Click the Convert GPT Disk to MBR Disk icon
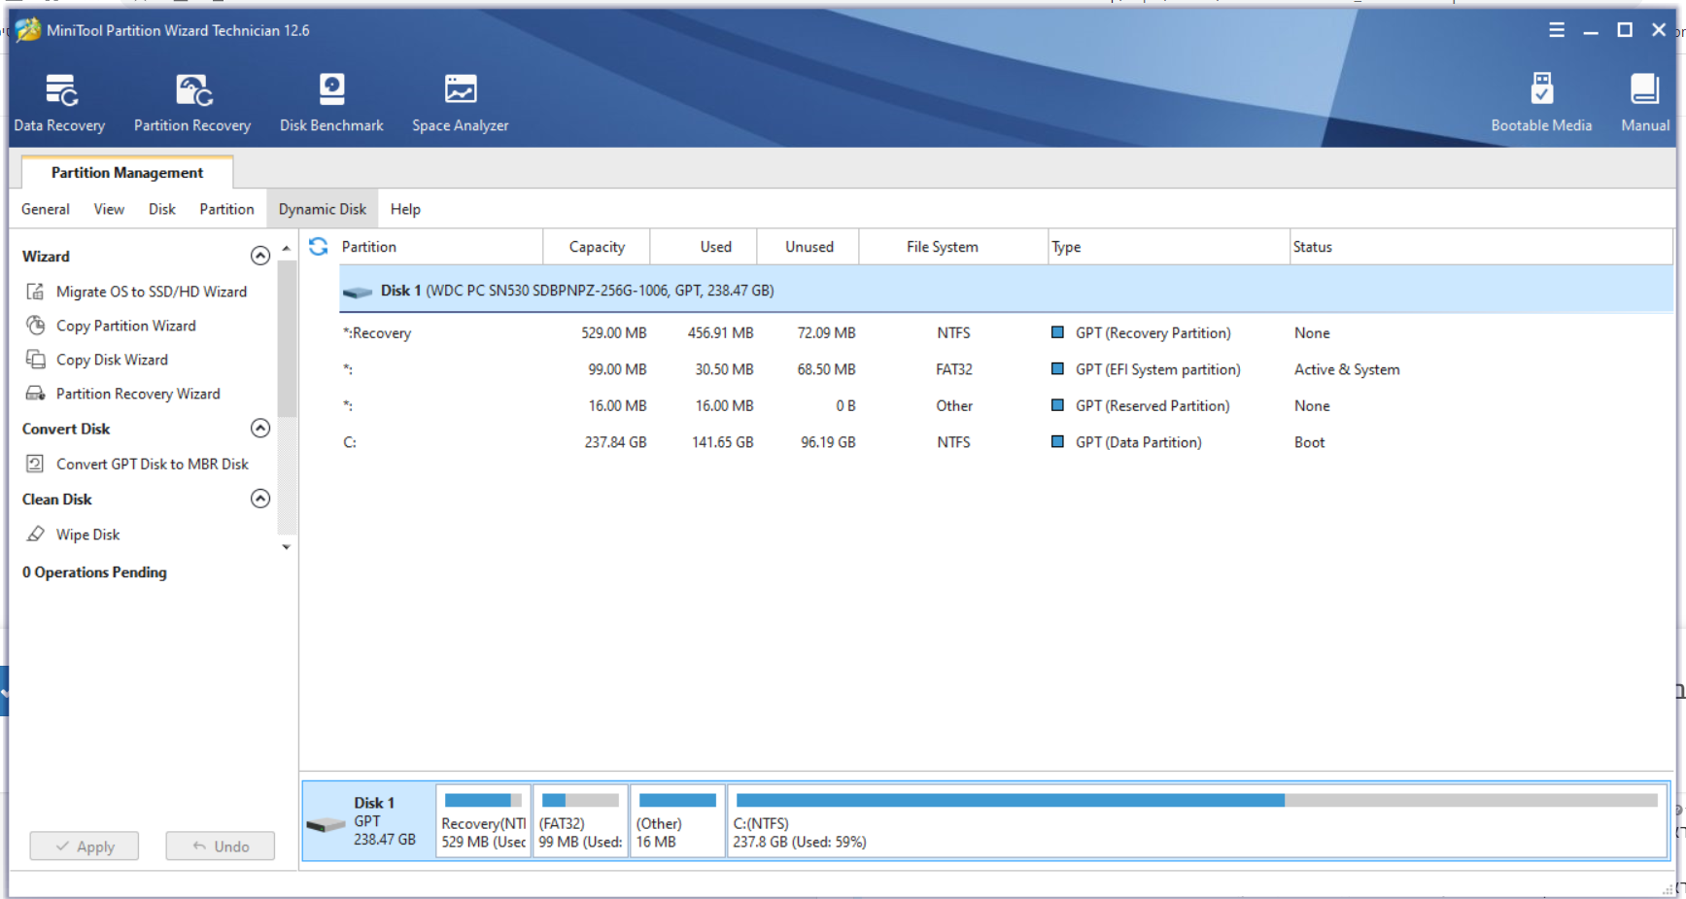The image size is (1686, 899). pyautogui.click(x=35, y=464)
